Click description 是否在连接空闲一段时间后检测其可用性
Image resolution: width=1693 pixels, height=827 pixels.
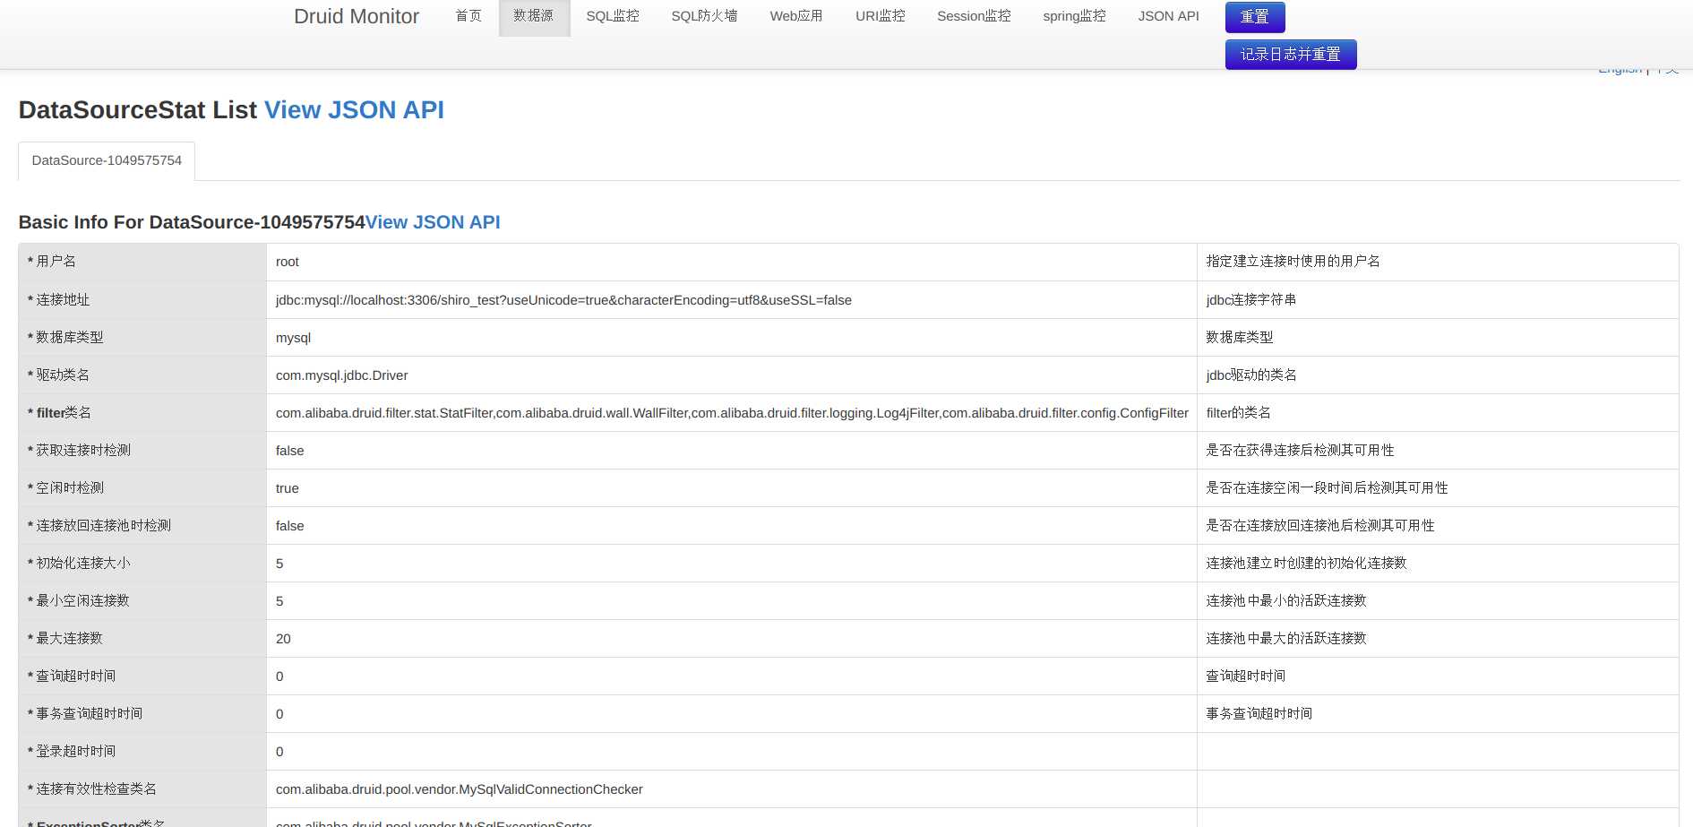pos(1327,488)
